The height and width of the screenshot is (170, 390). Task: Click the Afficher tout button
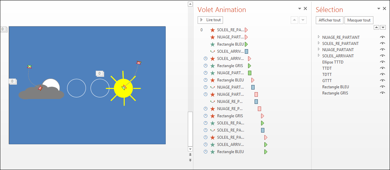[x=329, y=20]
